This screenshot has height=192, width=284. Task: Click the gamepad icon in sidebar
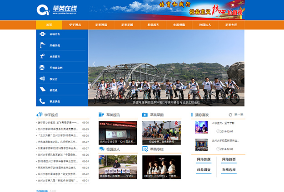tap(42, 34)
